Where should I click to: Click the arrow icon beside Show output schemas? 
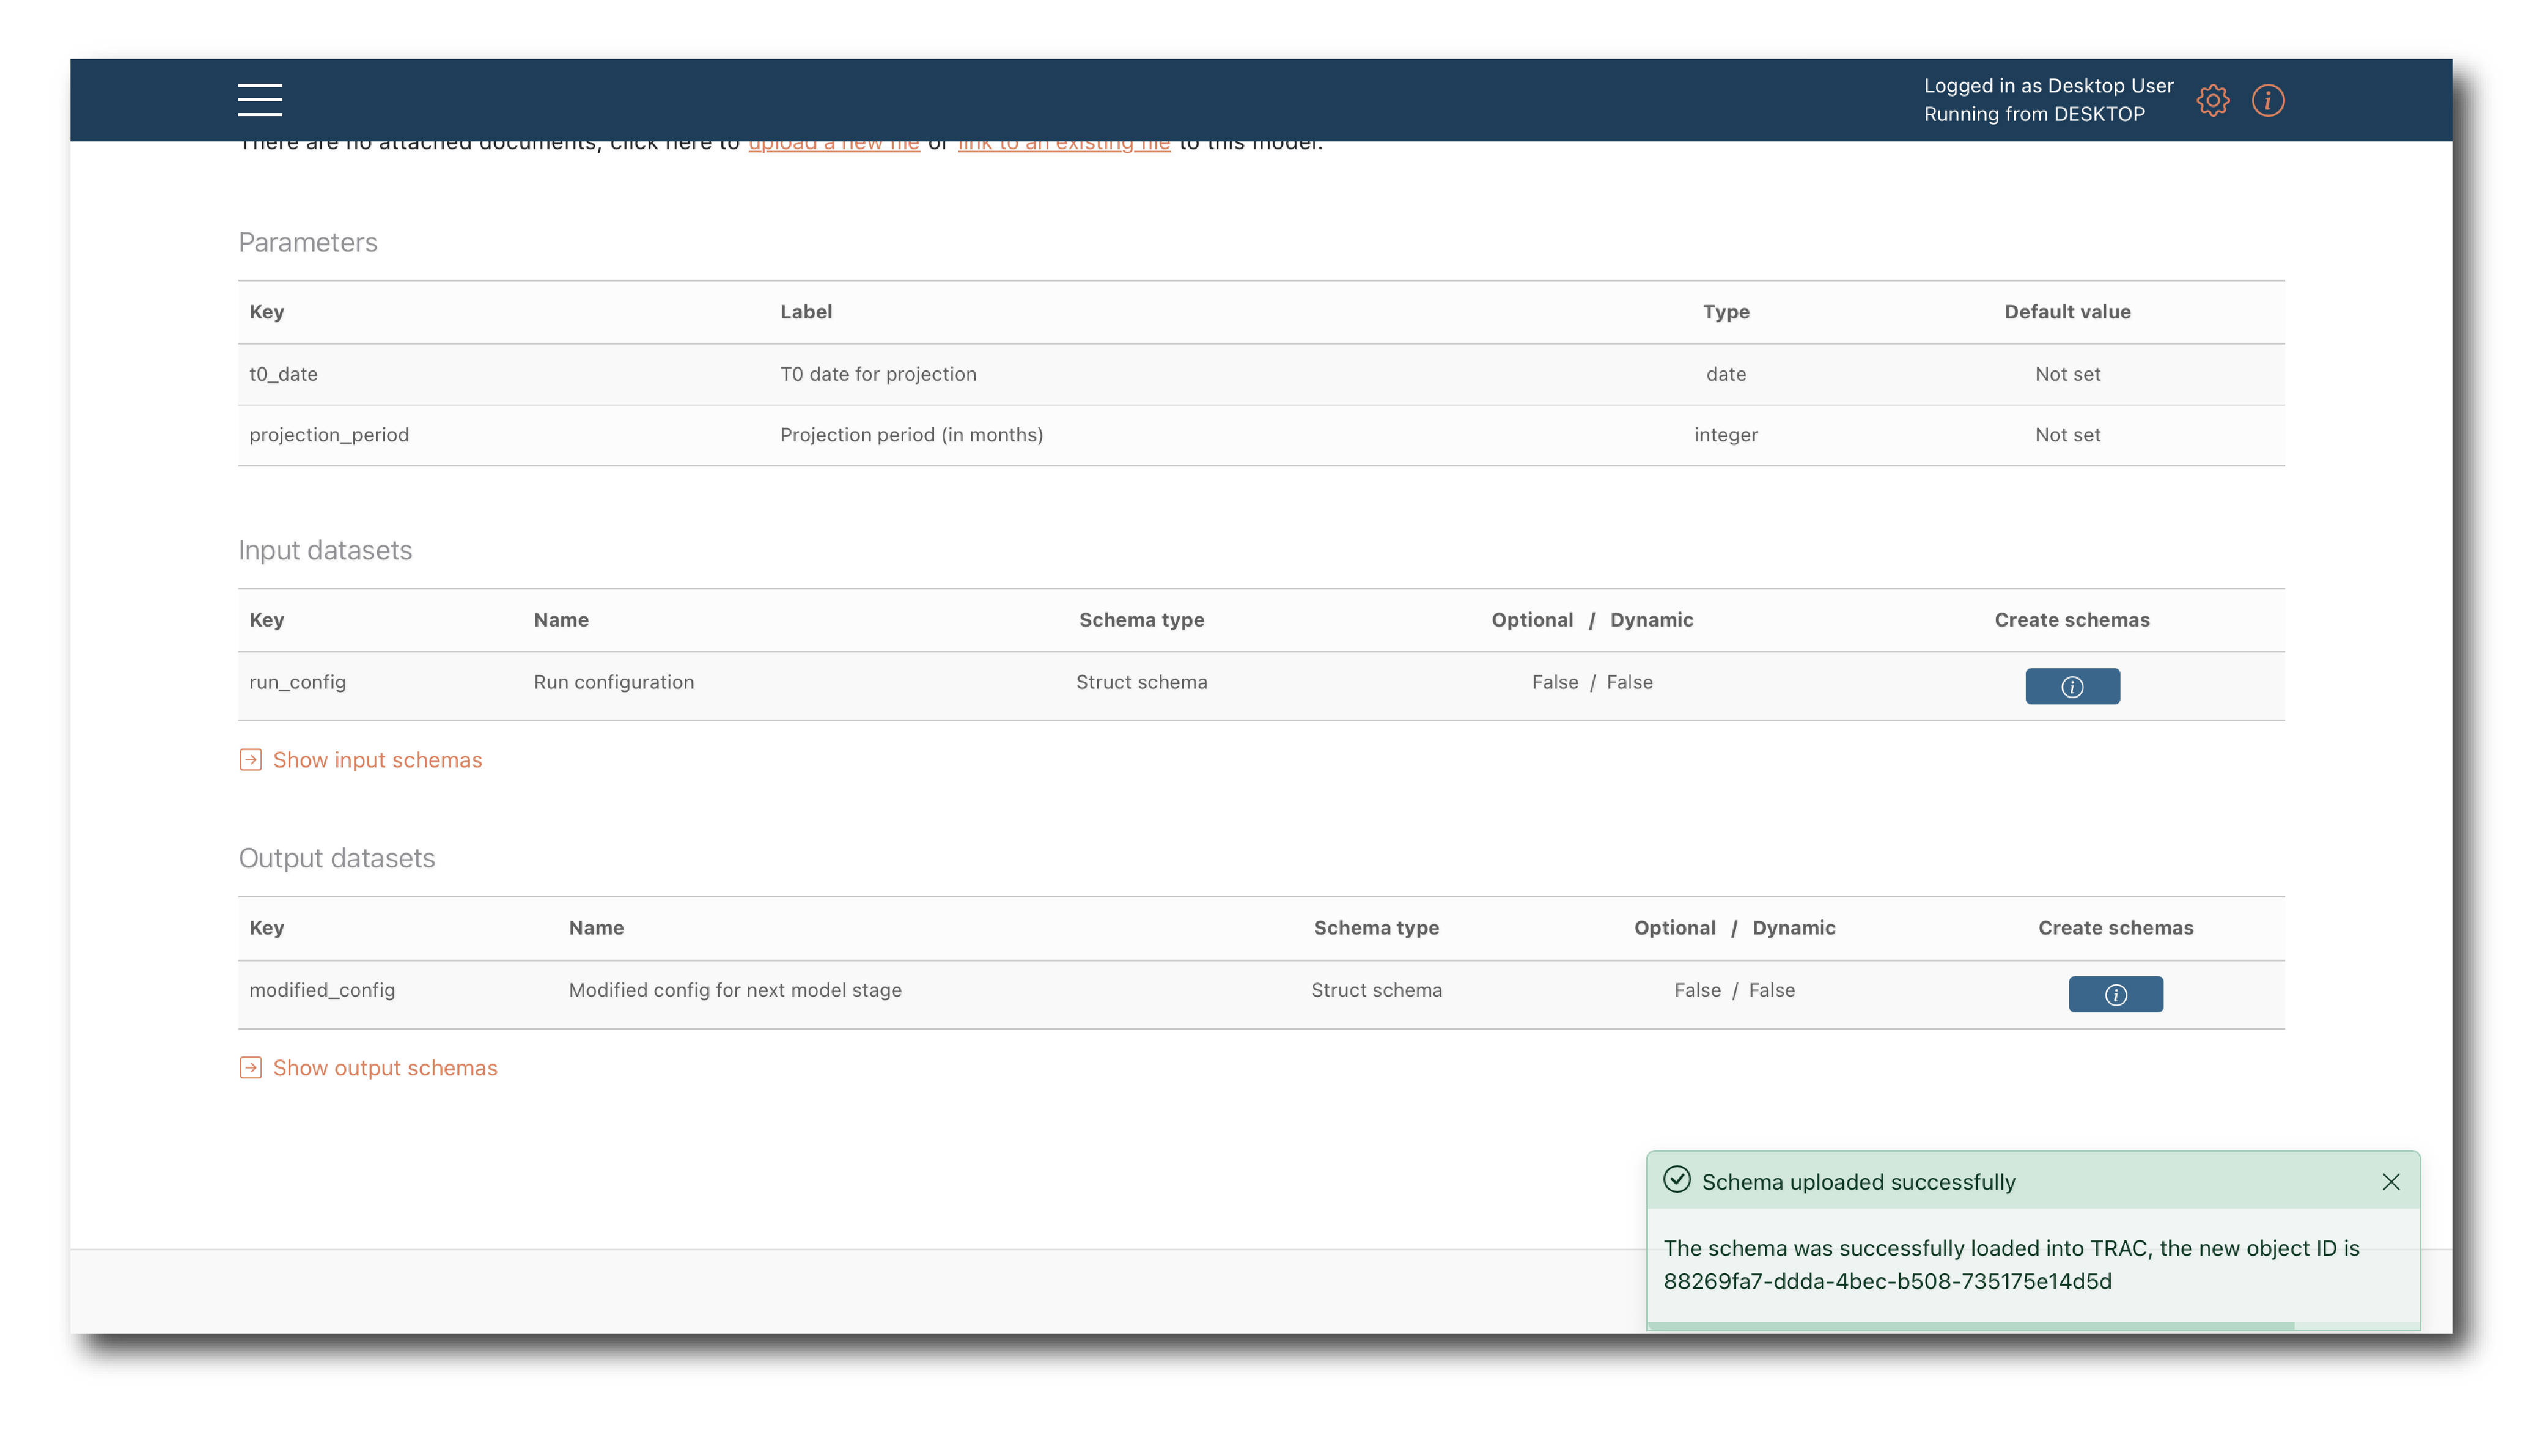coord(251,1068)
